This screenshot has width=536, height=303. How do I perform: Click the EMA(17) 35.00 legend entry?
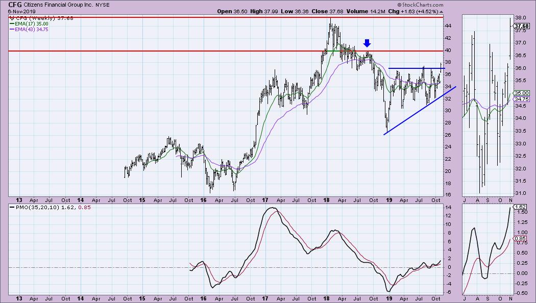tap(29, 24)
